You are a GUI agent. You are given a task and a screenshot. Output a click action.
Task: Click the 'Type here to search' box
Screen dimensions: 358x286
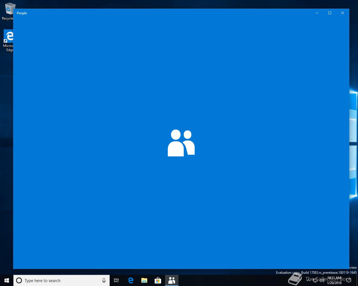click(x=62, y=280)
